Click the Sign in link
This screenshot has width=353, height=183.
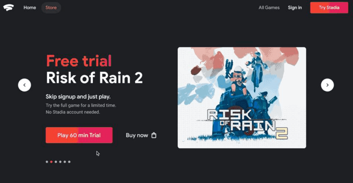[x=295, y=8]
